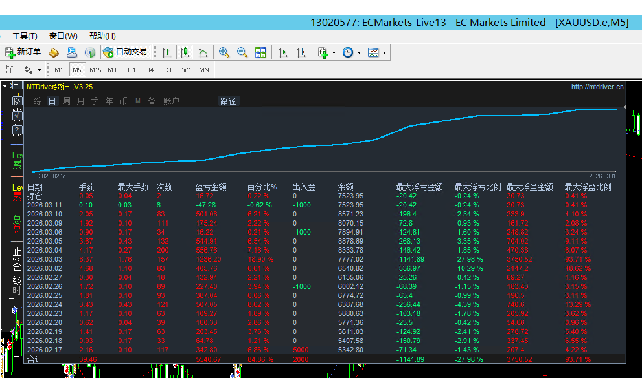Image resolution: width=642 pixels, height=378 pixels.
Task: Click the 合计 total row label
Action: pyautogui.click(x=34, y=359)
